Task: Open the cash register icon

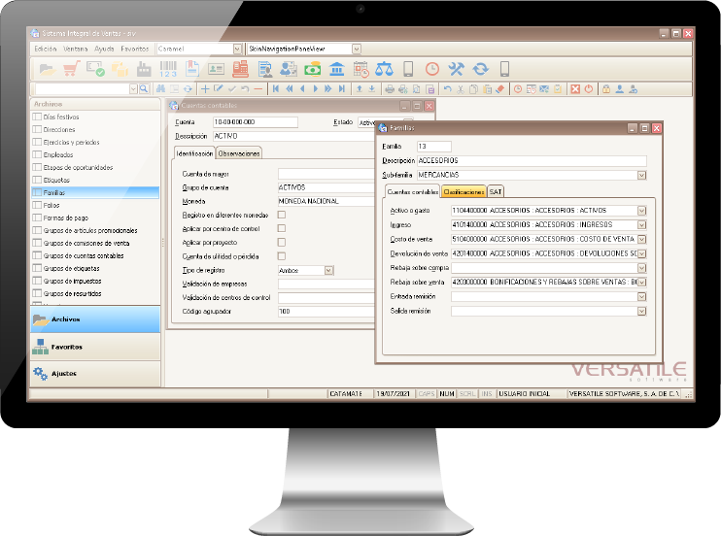Action: (x=240, y=69)
